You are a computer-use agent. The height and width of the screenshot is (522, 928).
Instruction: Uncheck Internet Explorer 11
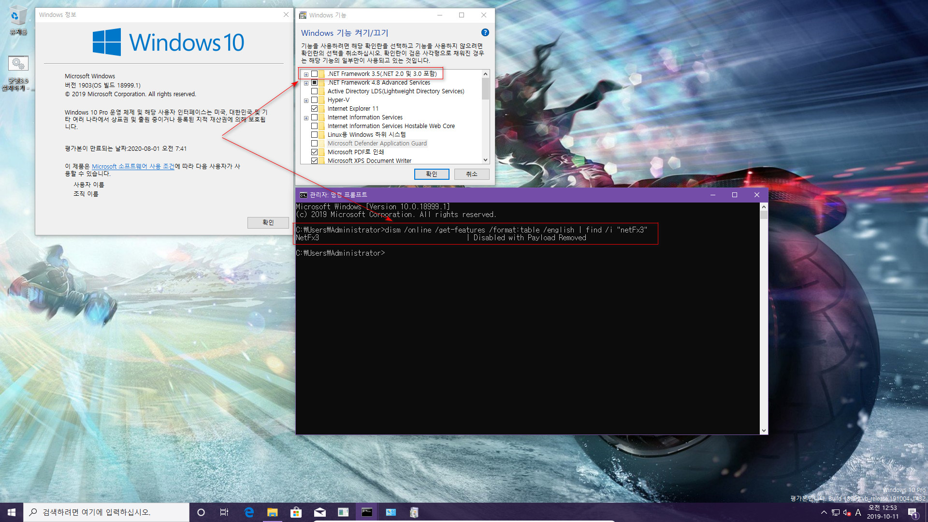coord(314,109)
